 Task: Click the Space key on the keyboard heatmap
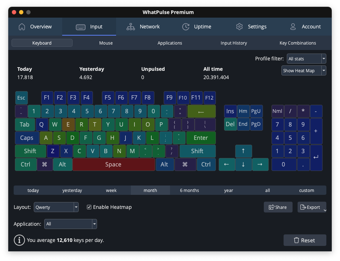pyautogui.click(x=114, y=164)
